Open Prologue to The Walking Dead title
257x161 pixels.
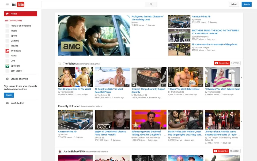(x=147, y=18)
